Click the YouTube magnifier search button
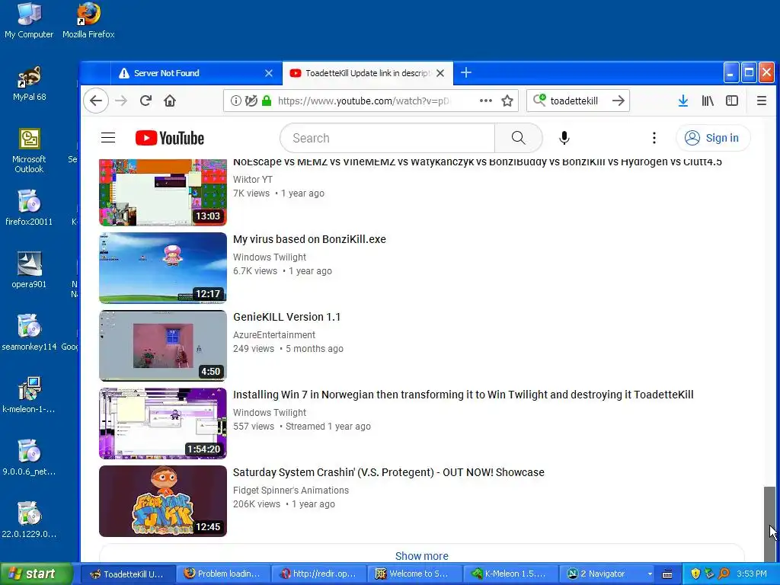This screenshot has height=585, width=780. [518, 138]
